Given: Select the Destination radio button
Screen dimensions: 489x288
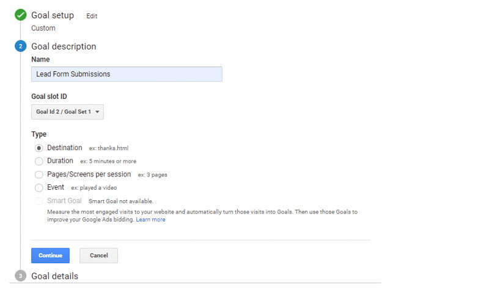Looking at the screenshot, I should tap(39, 148).
